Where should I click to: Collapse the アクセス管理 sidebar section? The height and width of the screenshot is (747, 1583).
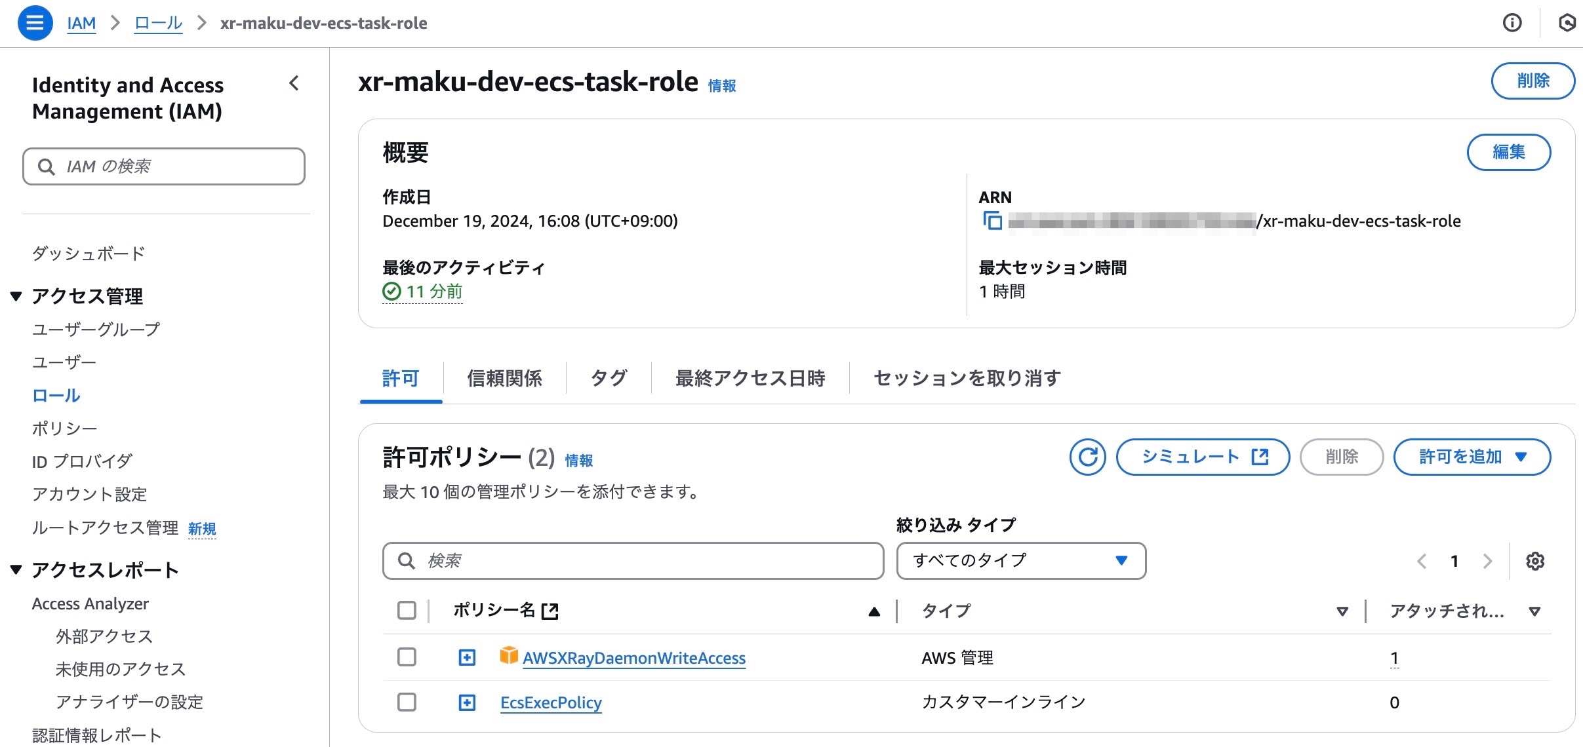click(16, 296)
